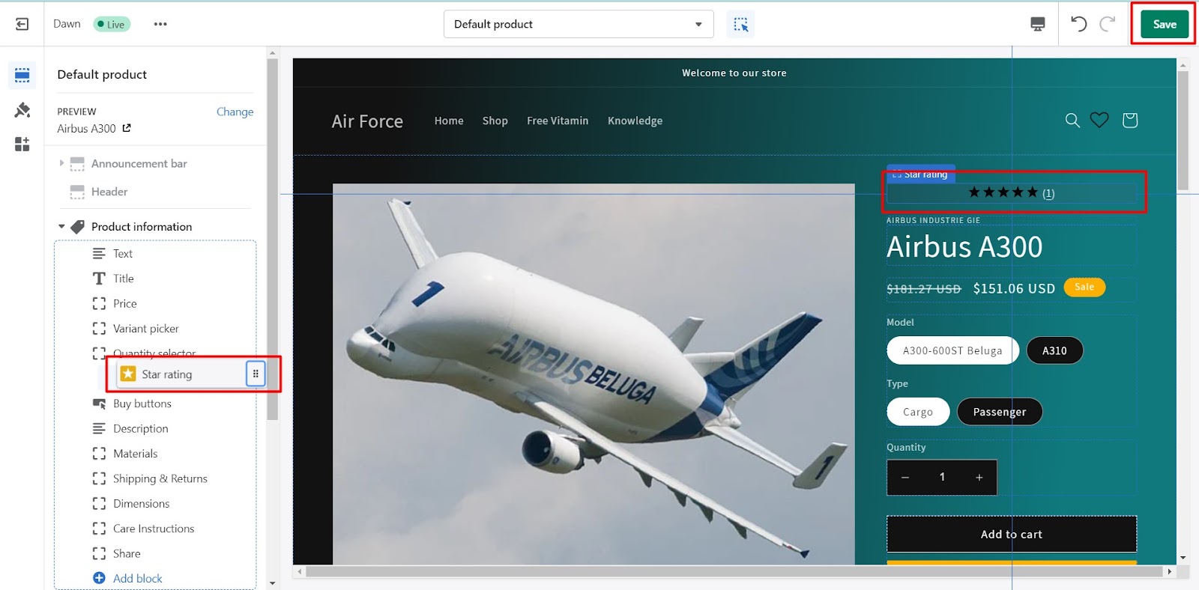Click the Welcome to our store announcement

pyautogui.click(x=734, y=73)
